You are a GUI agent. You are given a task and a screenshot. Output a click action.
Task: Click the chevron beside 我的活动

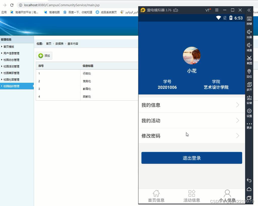click(x=238, y=120)
